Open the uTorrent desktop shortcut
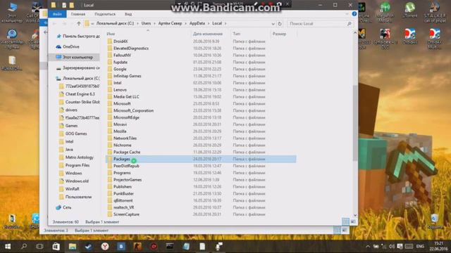Image resolution: width=451 pixels, height=253 pixels. [x=409, y=11]
